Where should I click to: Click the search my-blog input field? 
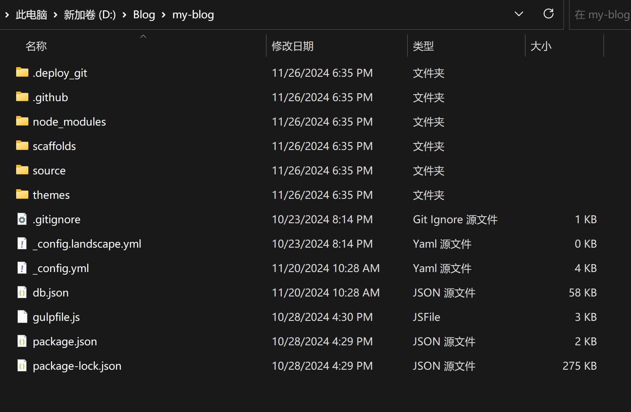600,15
